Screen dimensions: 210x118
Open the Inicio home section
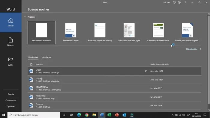tap(11, 22)
